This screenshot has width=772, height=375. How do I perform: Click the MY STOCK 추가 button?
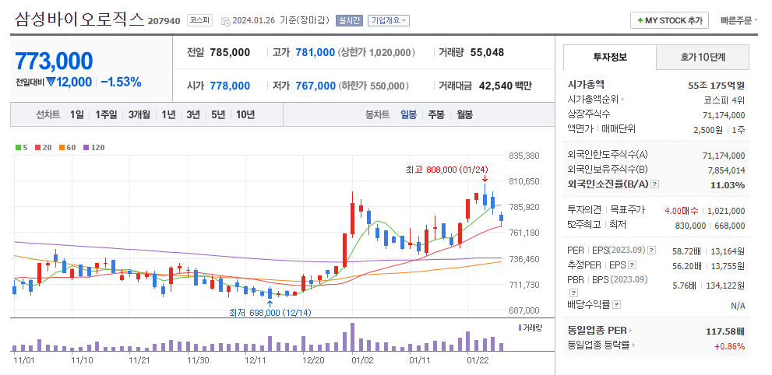(x=669, y=21)
